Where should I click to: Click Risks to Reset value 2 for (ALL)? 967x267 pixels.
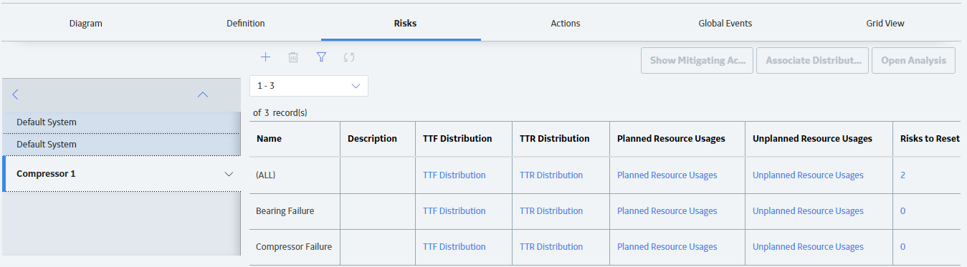[902, 175]
